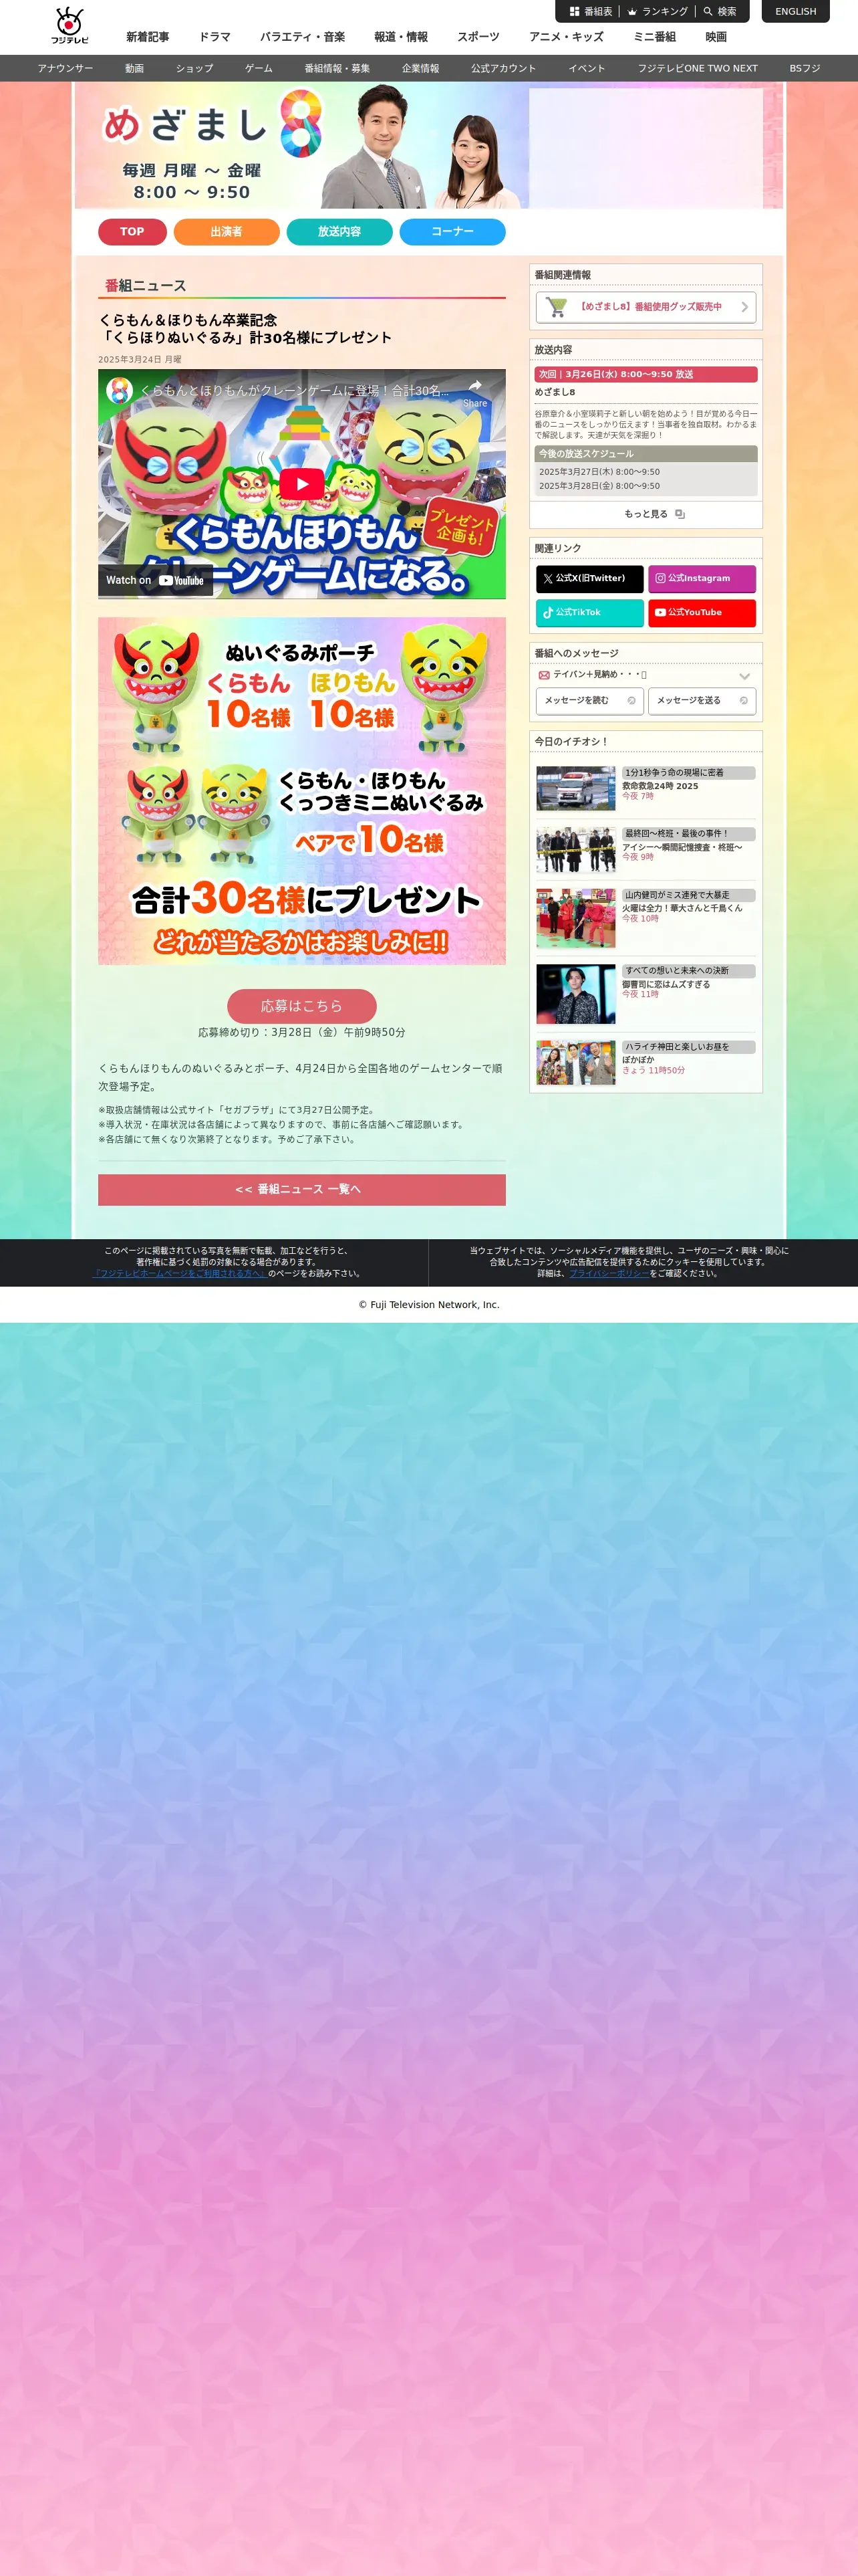858x2576 pixels.
Task: Open the スポーツ menu
Action: [x=477, y=37]
